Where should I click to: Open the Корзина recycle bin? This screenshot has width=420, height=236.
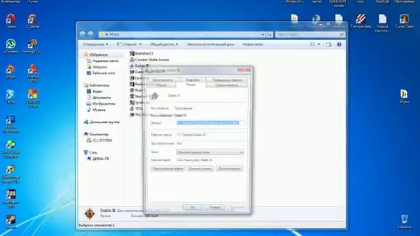pos(404,222)
